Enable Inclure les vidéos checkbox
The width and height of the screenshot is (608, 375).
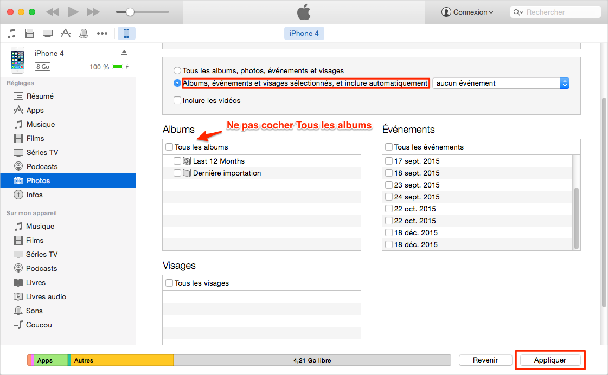click(x=177, y=100)
